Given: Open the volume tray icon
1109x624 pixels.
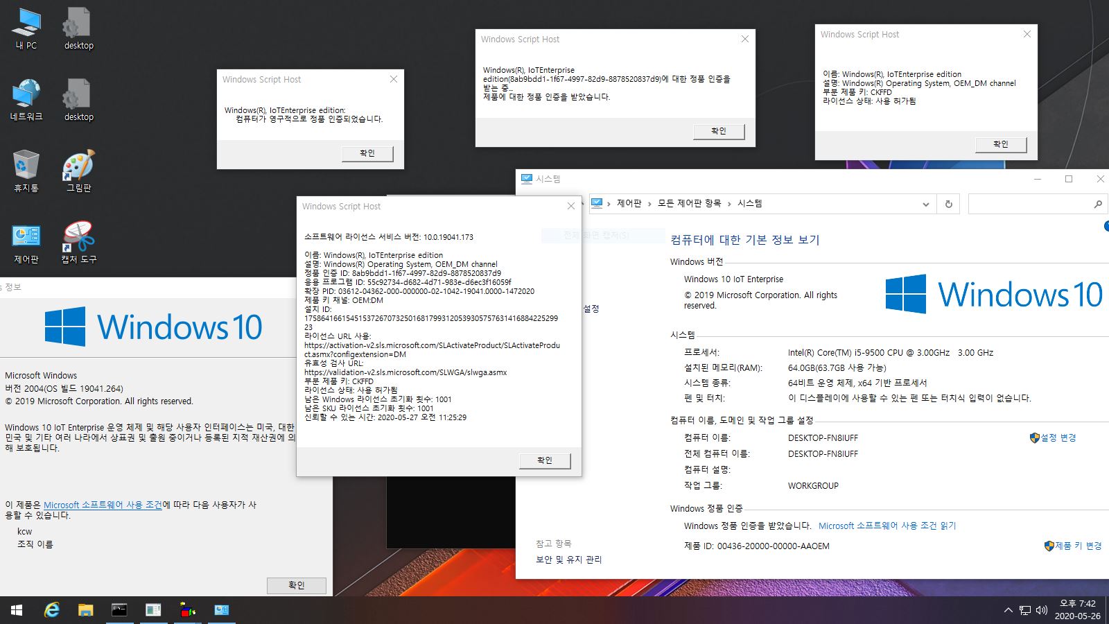Looking at the screenshot, I should click(1041, 610).
